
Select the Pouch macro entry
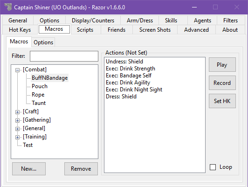[x=40, y=86]
